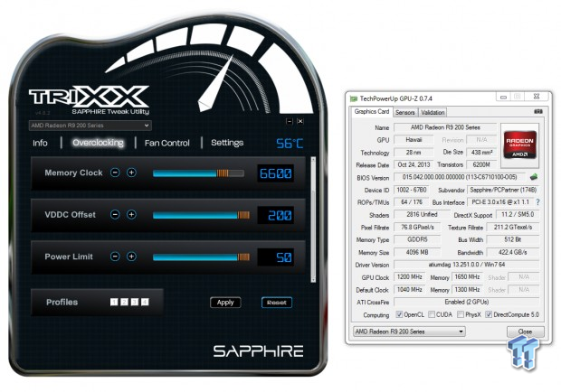This screenshot has height=392, width=561.
Task: Click the Radeon Graphics AMD logo in GPU-Z
Action: 519,145
